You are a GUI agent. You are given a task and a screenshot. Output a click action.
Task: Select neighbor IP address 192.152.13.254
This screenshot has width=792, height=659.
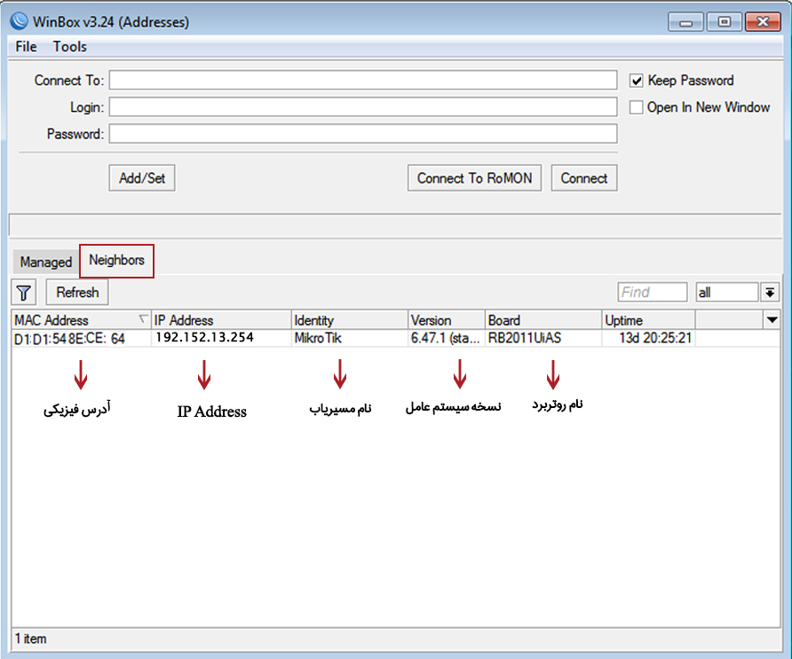click(203, 338)
